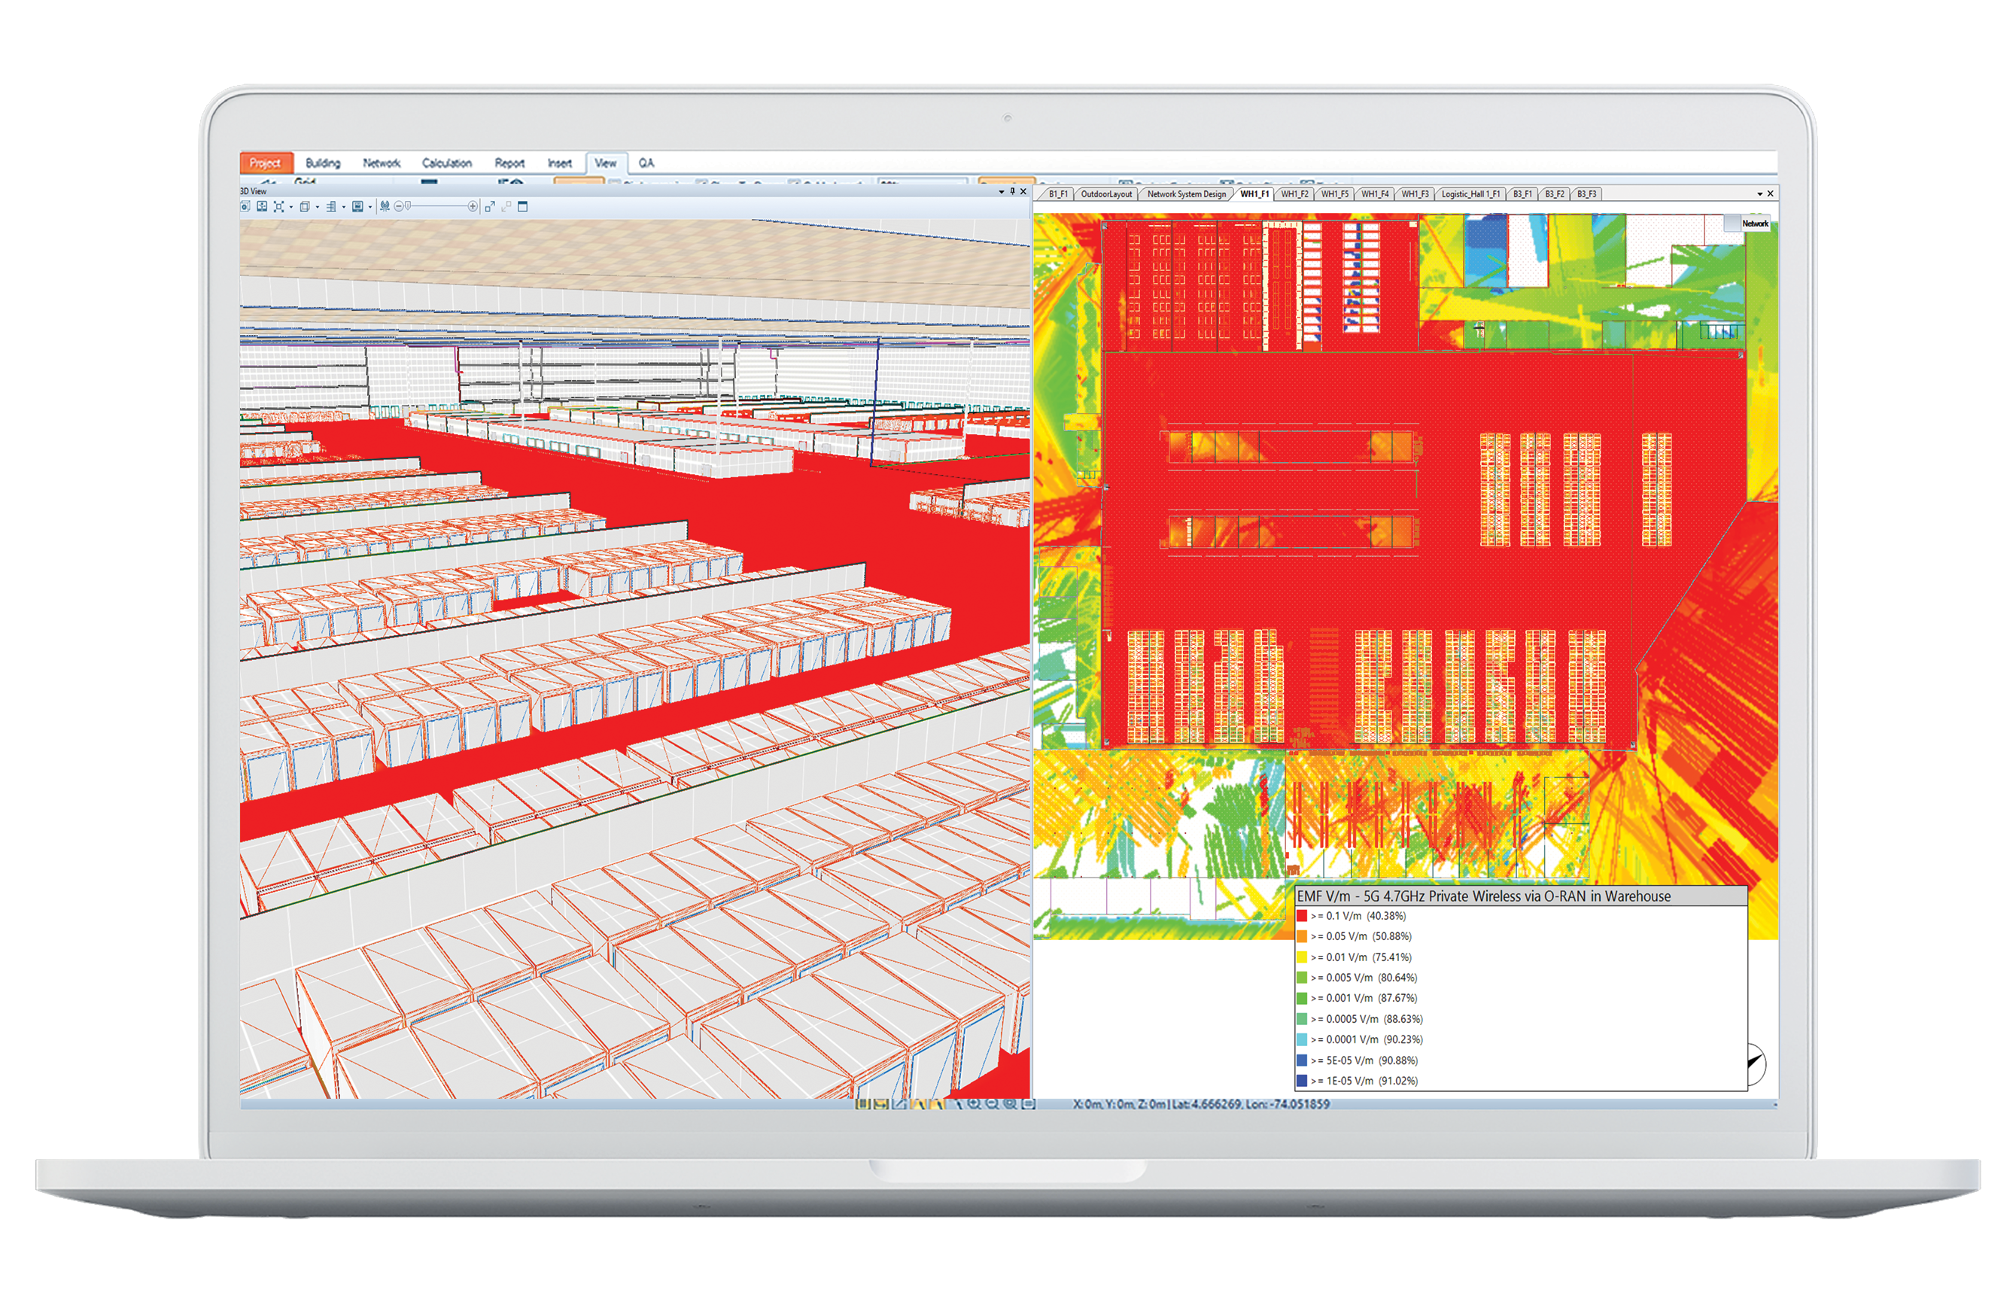
Task: Click the pencil edit icon in status bar
Action: pyautogui.click(x=899, y=1103)
